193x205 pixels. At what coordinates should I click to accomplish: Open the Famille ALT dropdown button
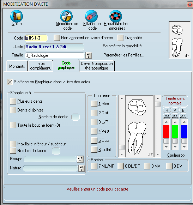click(89, 55)
